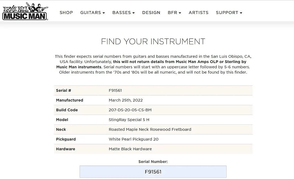Viewport: 294px width, 179px height.
Task: Click the Hardware row label
Action: point(65,149)
